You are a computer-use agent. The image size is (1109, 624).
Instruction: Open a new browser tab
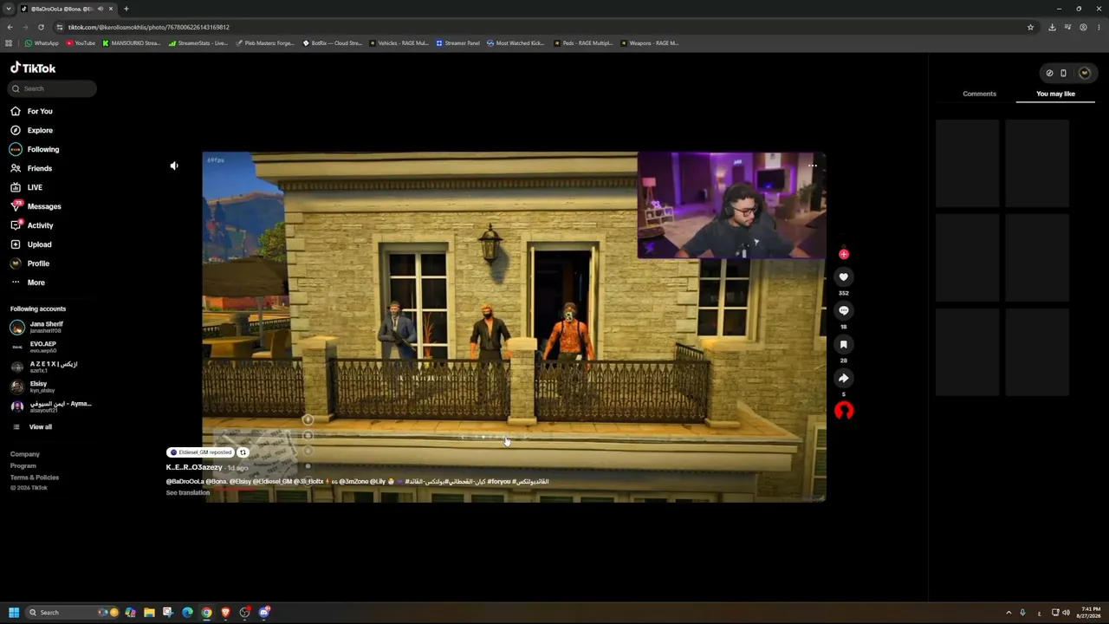126,9
